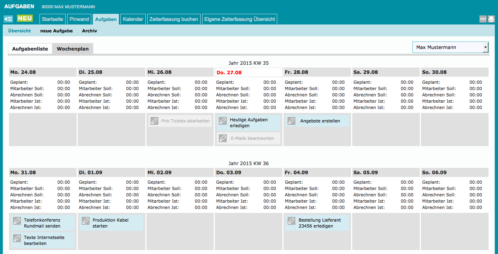Click edit icon for Bestellung Lieferant 23456
The image size is (498, 254).
pos(291,221)
